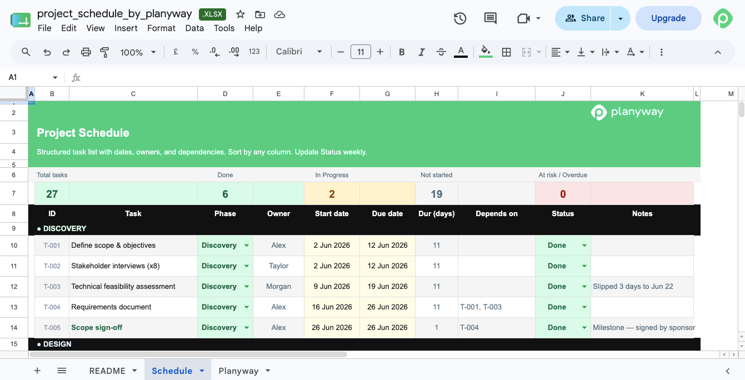
Task: Open the Share options dropdown arrow
Action: click(x=620, y=18)
